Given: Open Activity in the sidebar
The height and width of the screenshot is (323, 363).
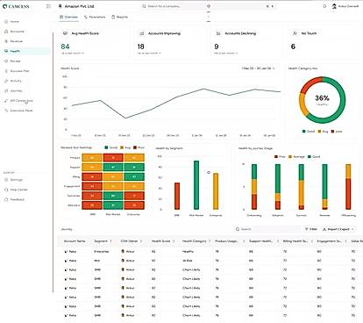Looking at the screenshot, I should coord(16,81).
